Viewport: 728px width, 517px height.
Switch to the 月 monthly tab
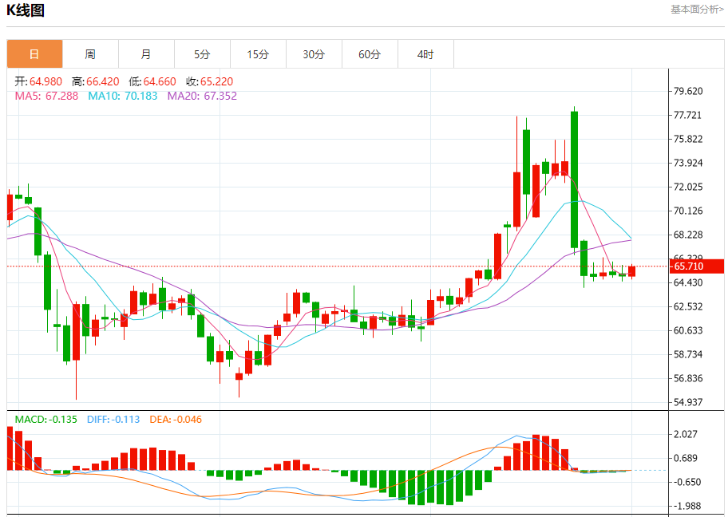point(146,54)
